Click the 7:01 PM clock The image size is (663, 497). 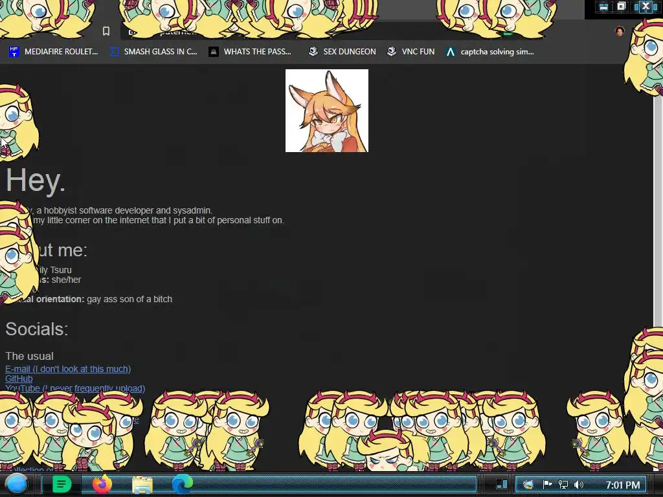click(622, 485)
